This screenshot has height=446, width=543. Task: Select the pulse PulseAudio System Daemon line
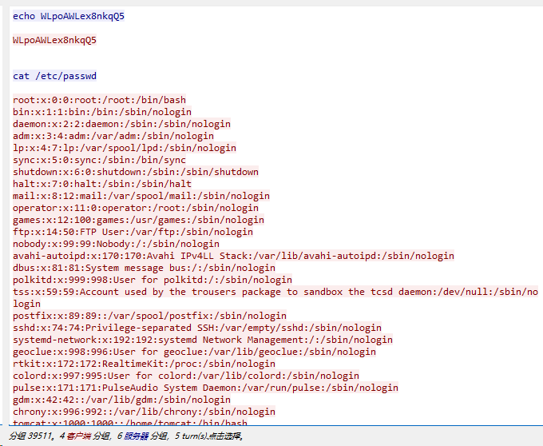(205, 388)
